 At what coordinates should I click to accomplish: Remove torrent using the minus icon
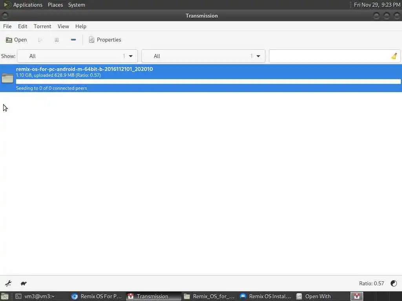pyautogui.click(x=73, y=40)
